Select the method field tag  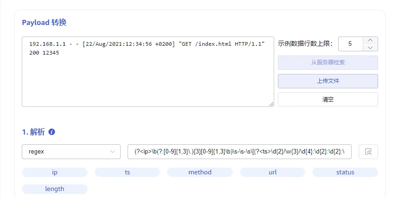click(x=200, y=172)
